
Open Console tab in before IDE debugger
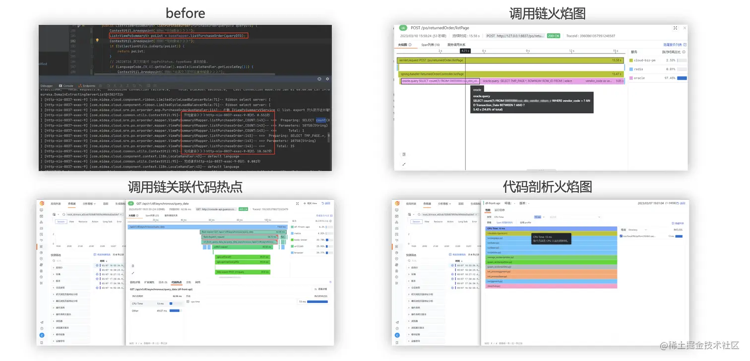click(x=66, y=86)
